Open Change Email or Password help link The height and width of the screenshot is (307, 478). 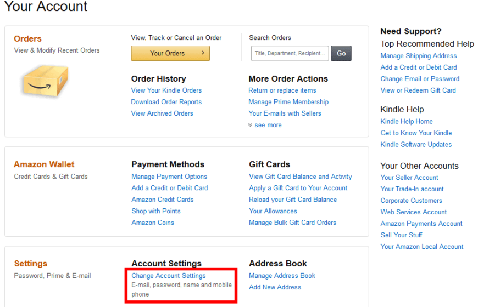[x=420, y=79]
